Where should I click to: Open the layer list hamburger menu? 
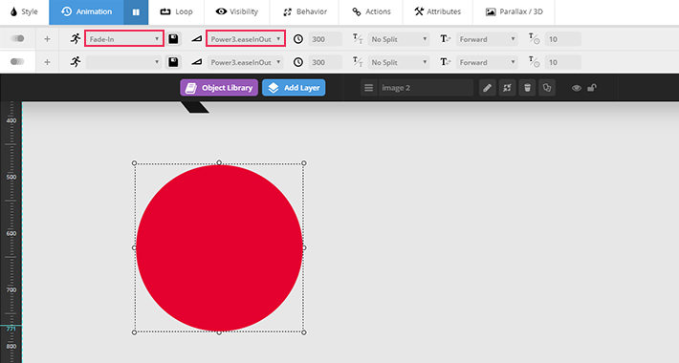click(x=368, y=88)
